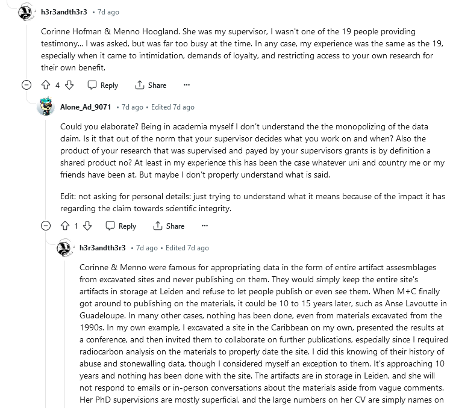Share h3r3andth3r3's top comment
The width and height of the screenshot is (450, 408).
[151, 85]
